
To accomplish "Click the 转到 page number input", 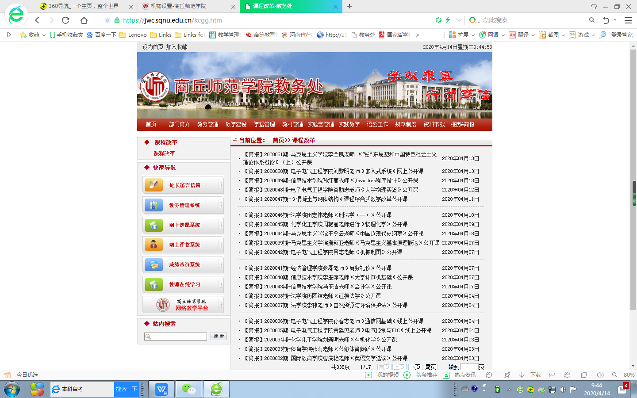I will point(469,367).
